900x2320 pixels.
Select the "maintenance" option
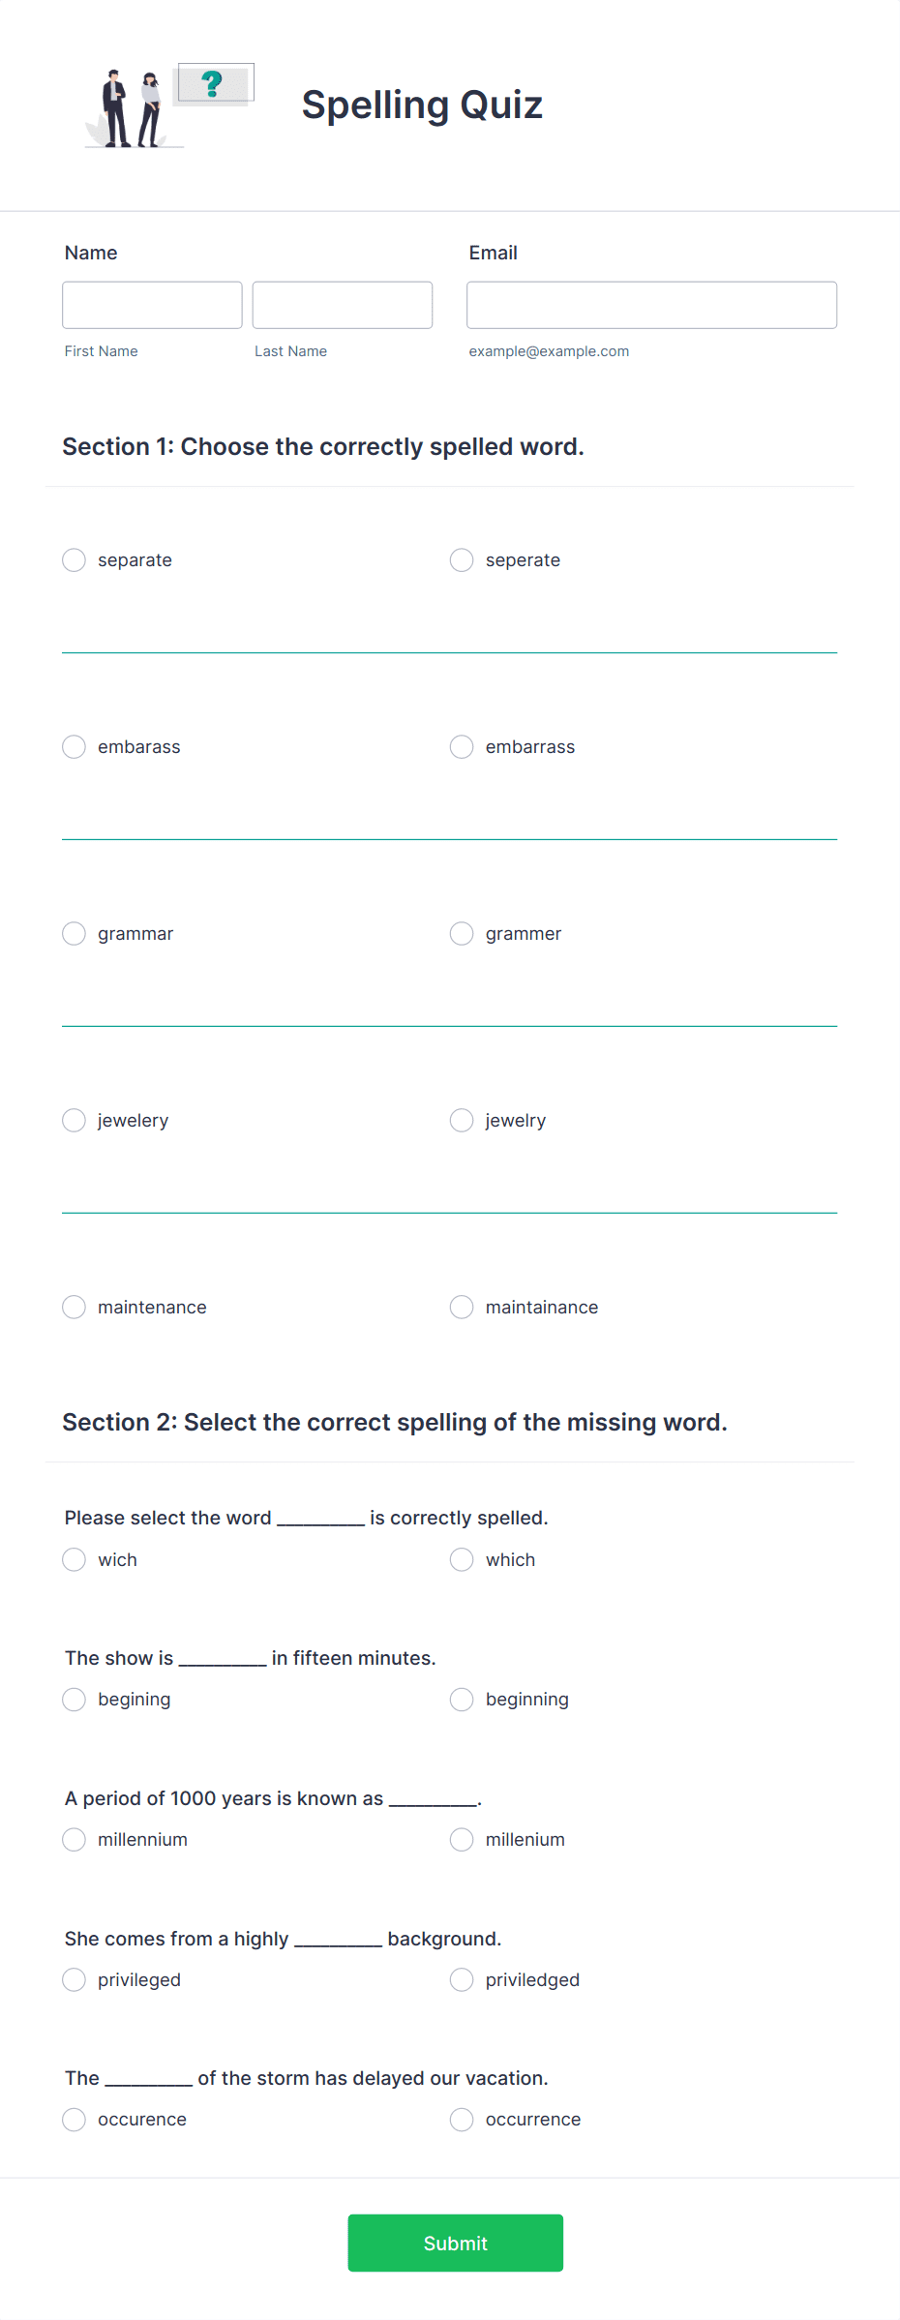[x=75, y=1307]
